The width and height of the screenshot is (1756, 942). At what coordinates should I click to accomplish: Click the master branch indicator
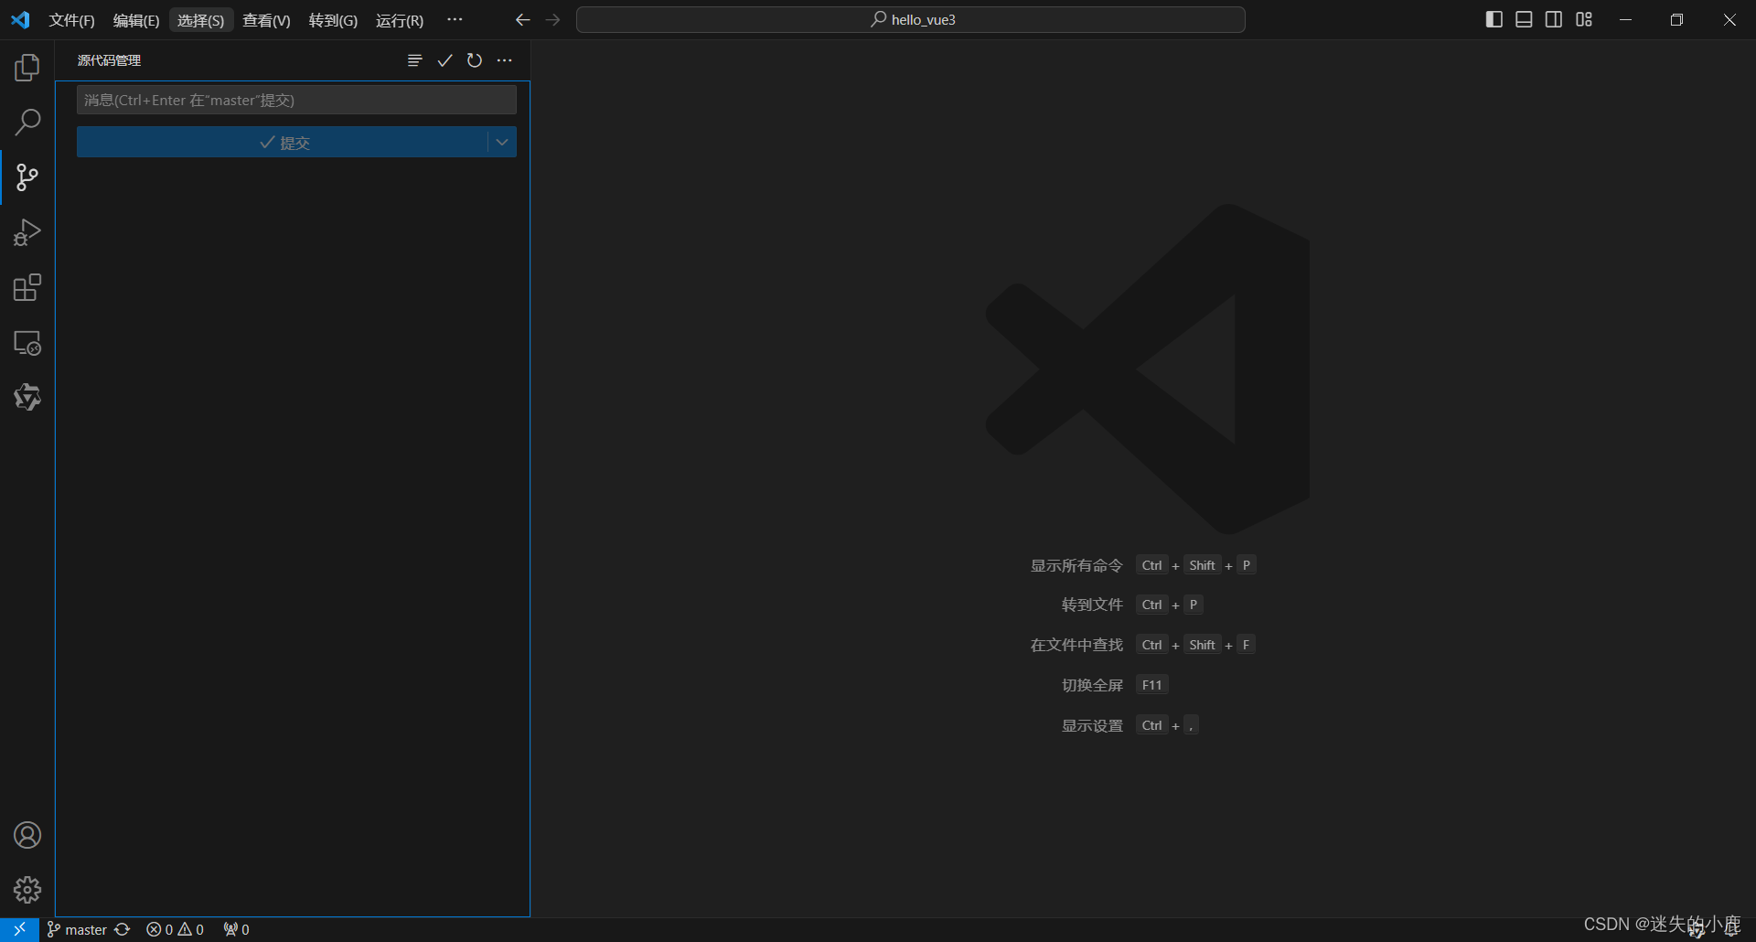coord(77,929)
